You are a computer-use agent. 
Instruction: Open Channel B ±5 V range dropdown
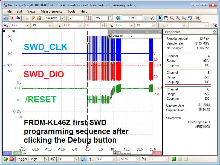coord(80,25)
